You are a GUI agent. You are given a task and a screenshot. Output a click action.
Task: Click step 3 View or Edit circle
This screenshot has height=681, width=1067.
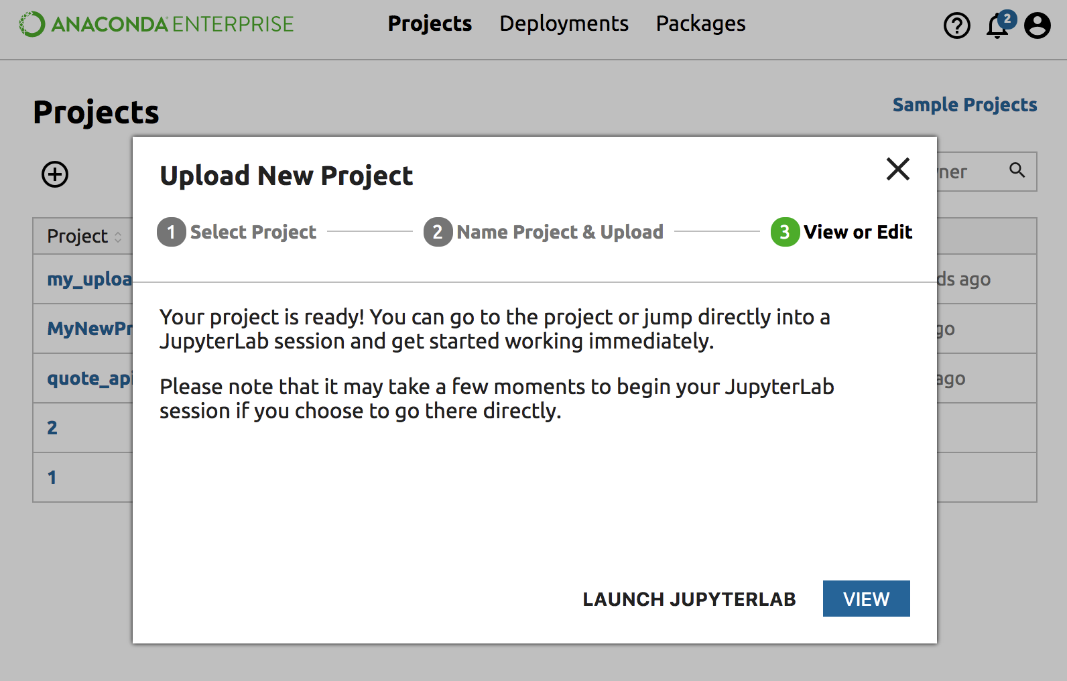click(785, 232)
